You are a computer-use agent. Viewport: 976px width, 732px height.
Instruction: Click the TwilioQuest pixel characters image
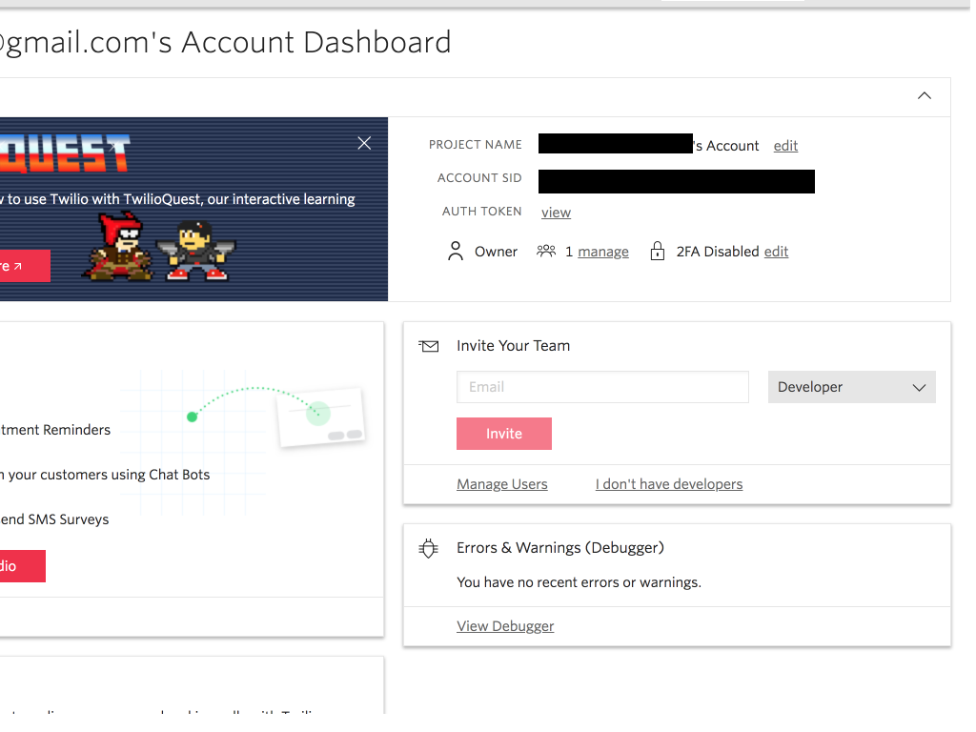click(x=159, y=247)
